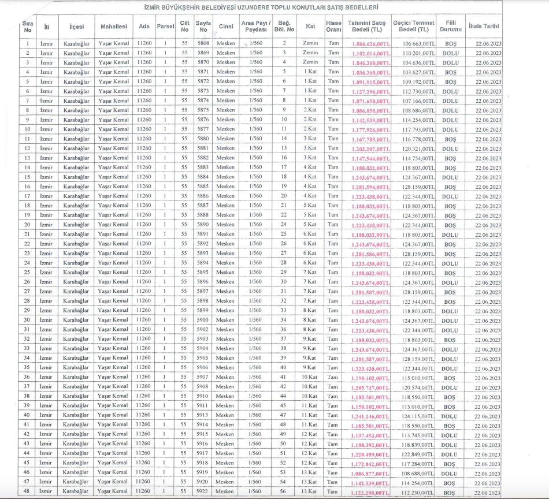549x499 pixels.
Task: Select the price cell '1.203.207,00TL'
Action: point(371,149)
